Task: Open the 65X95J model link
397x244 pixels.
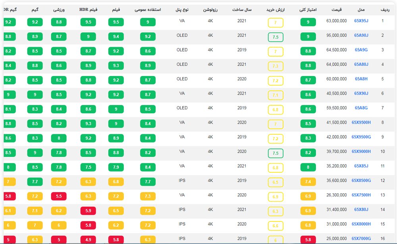Action: (361, 21)
